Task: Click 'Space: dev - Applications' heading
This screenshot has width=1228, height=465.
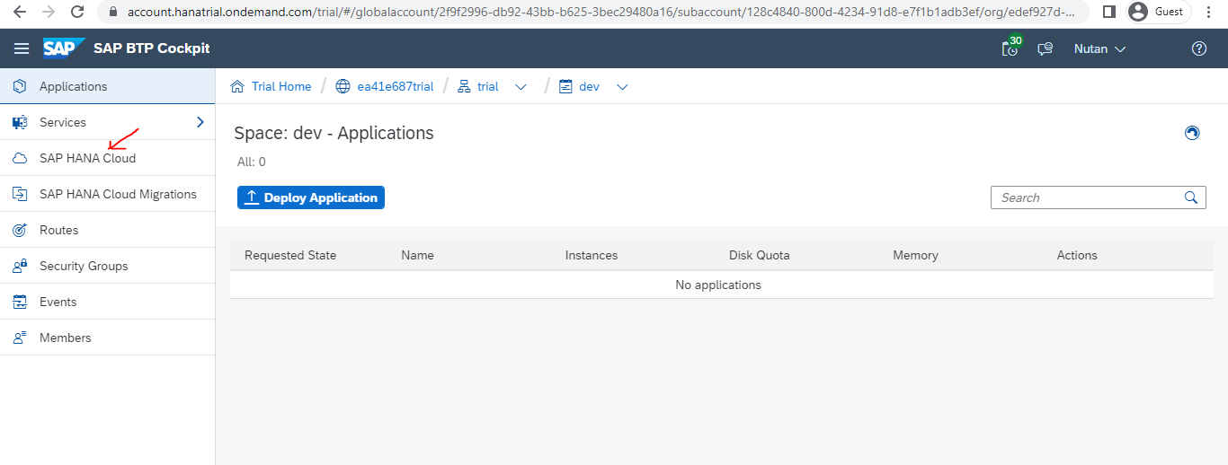Action: 334,133
